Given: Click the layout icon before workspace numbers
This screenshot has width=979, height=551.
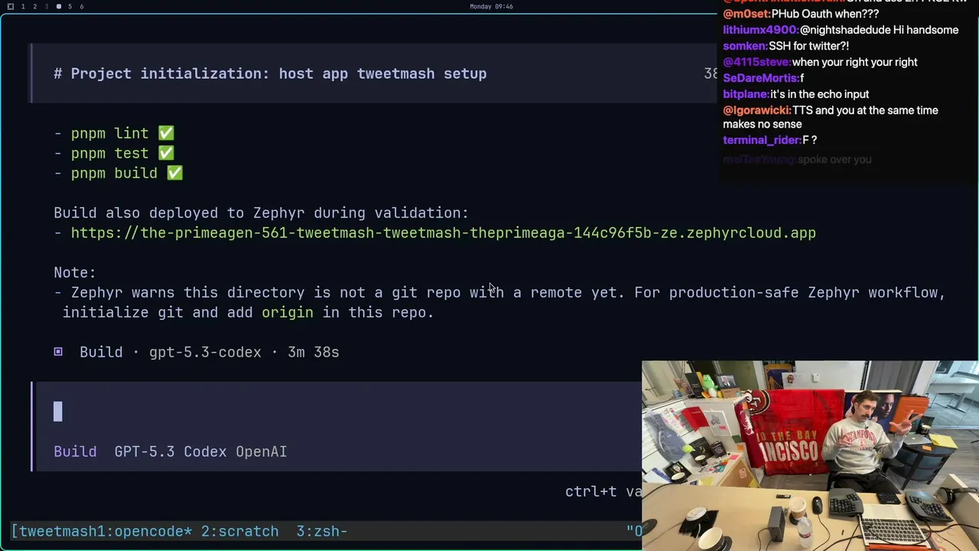Looking at the screenshot, I should [x=10, y=7].
